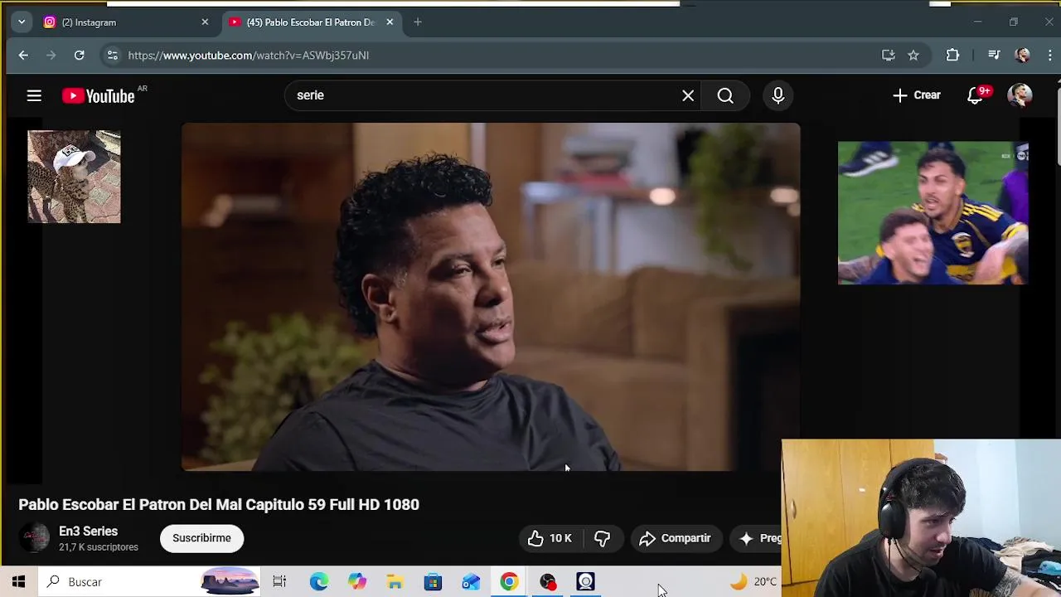Install the app using the address bar icon
This screenshot has height=597, width=1061.
[x=888, y=56]
